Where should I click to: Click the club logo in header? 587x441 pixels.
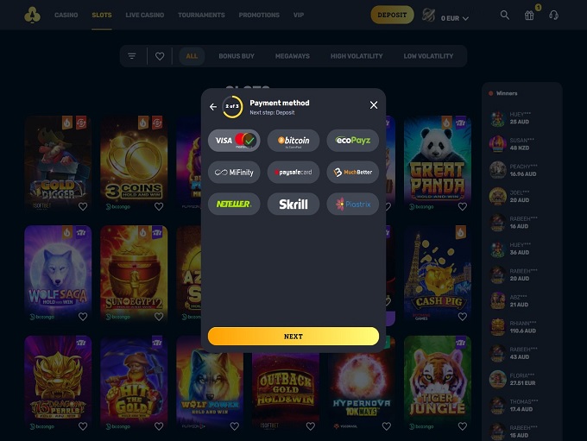(x=32, y=15)
